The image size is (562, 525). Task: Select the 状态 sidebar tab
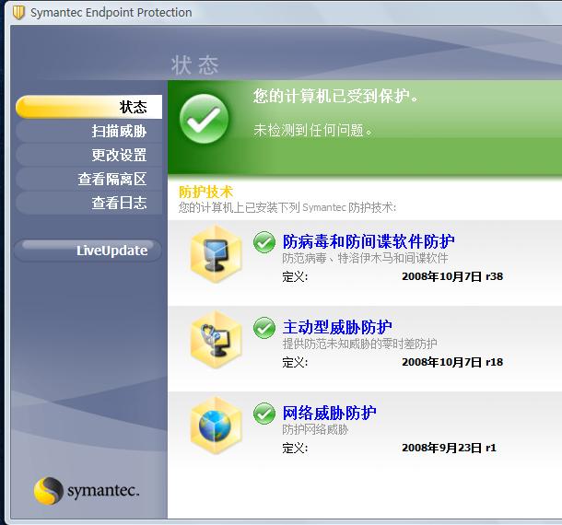point(88,107)
